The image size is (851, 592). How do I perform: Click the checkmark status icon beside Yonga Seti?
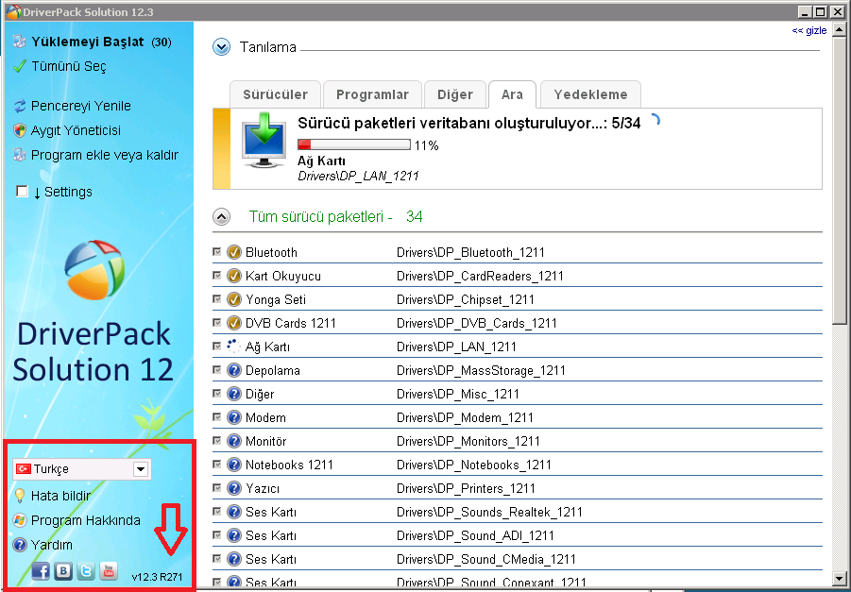(234, 299)
